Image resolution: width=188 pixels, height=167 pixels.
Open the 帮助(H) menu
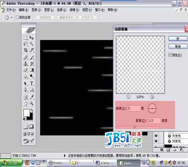click(x=112, y=10)
